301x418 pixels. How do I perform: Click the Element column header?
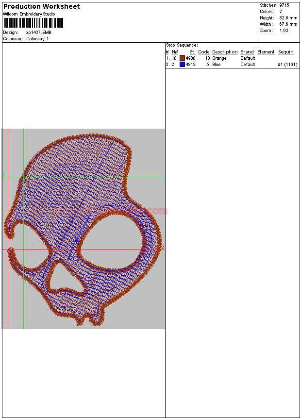[x=266, y=52]
